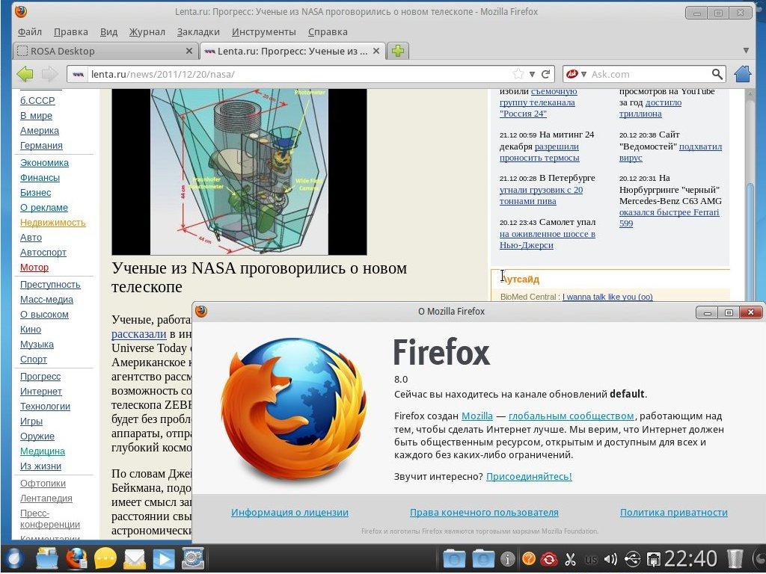
Task: Switch to the ROSA Desktop tab
Action: pyautogui.click(x=105, y=51)
